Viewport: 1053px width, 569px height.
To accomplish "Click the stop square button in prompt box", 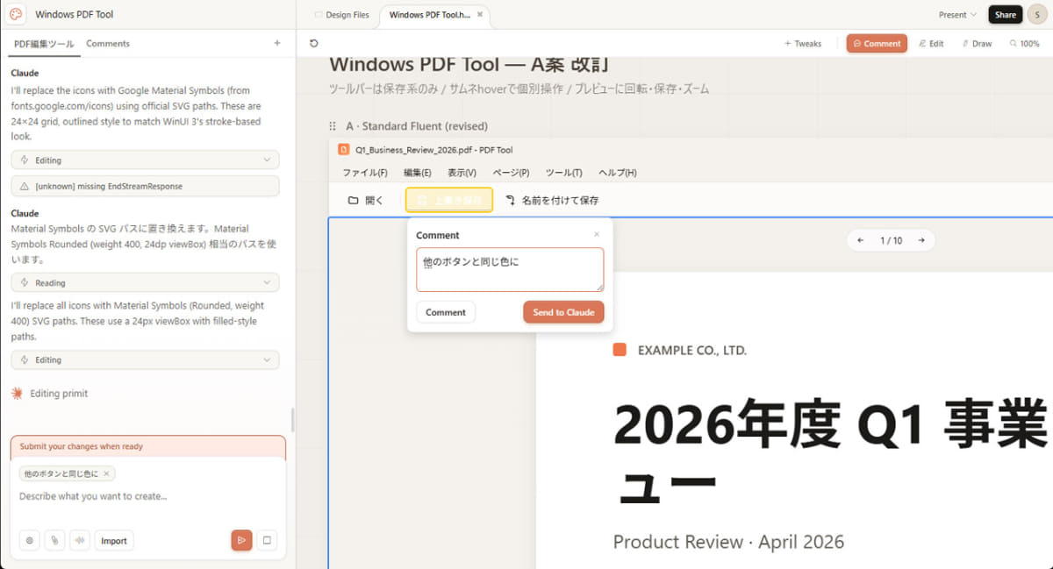I will 267,540.
